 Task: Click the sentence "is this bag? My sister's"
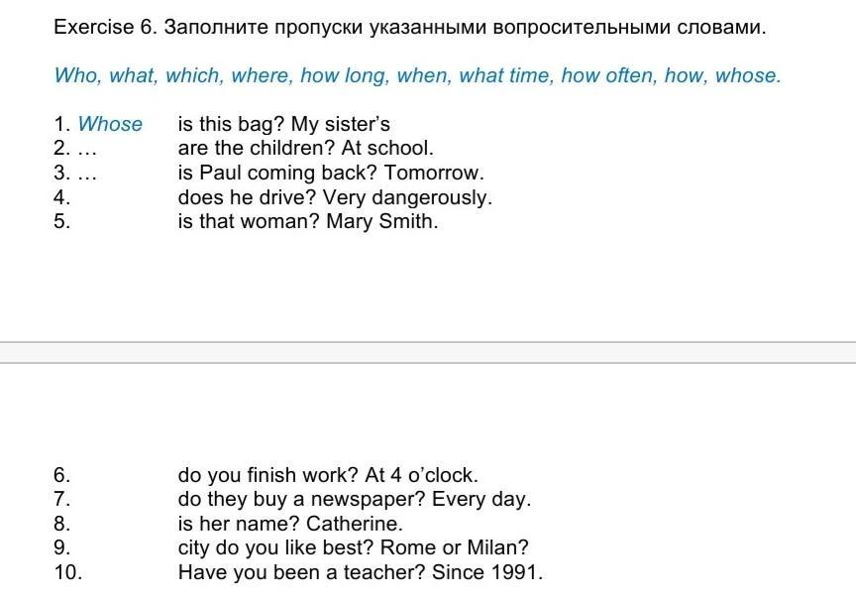pos(283,124)
